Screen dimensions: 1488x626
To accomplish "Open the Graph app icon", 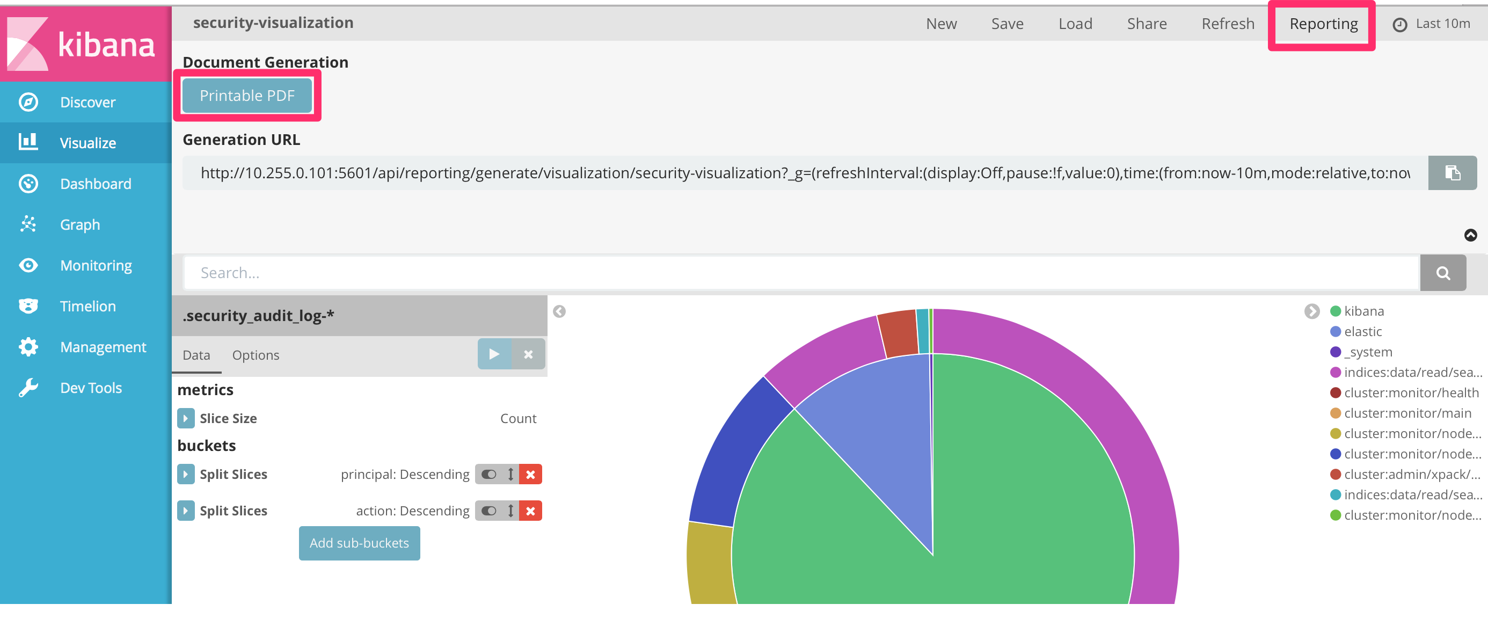I will (x=28, y=224).
